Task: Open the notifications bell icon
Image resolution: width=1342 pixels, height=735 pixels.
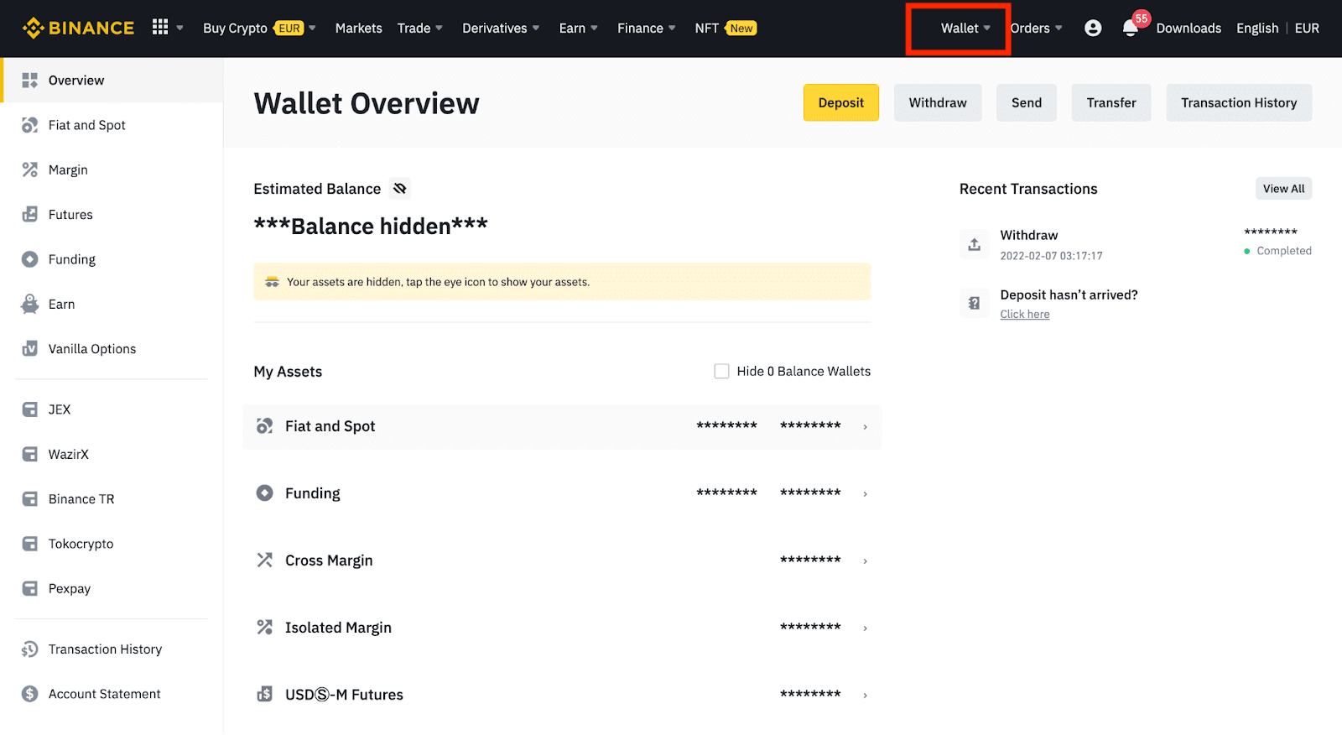Action: (1131, 29)
